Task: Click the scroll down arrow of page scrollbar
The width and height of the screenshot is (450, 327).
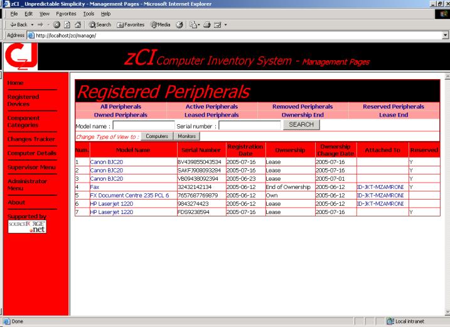Action: [447, 312]
